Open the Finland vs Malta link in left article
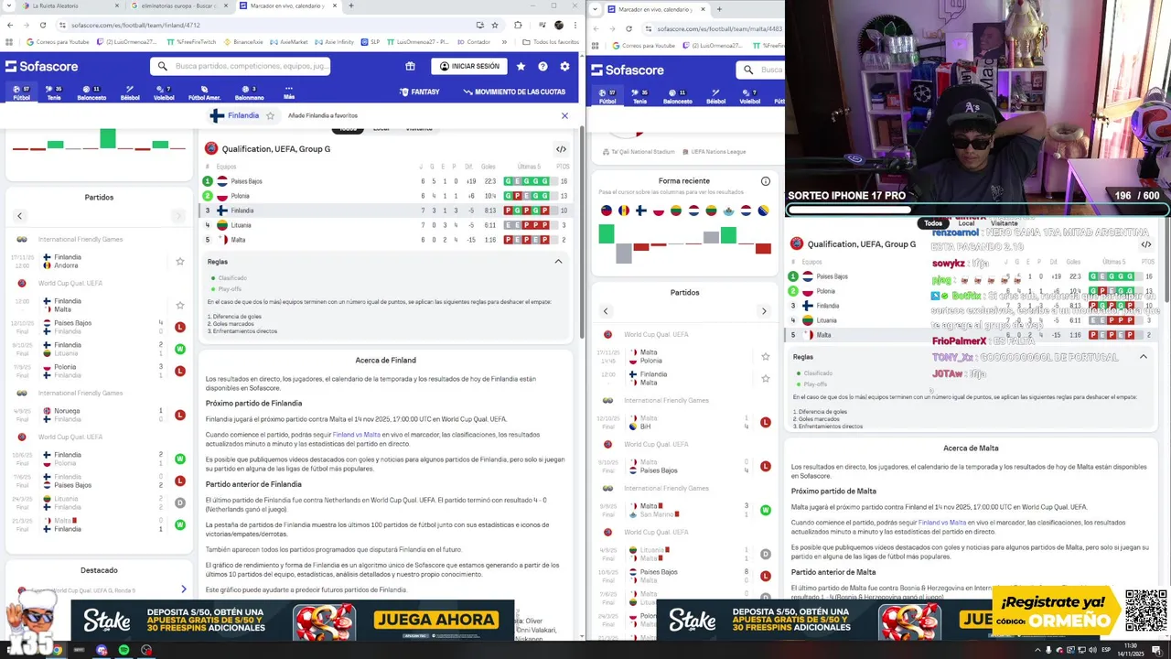Viewport: 1171px width, 659px height. click(x=356, y=435)
